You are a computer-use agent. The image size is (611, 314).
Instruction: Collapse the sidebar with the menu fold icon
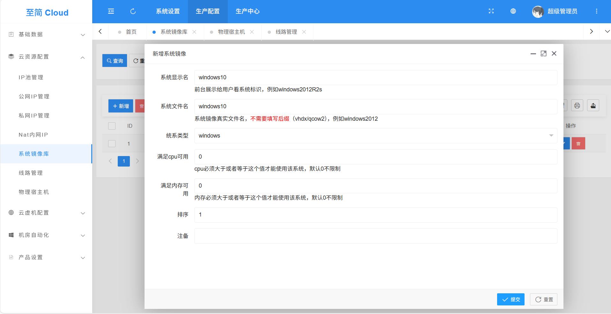coord(111,11)
